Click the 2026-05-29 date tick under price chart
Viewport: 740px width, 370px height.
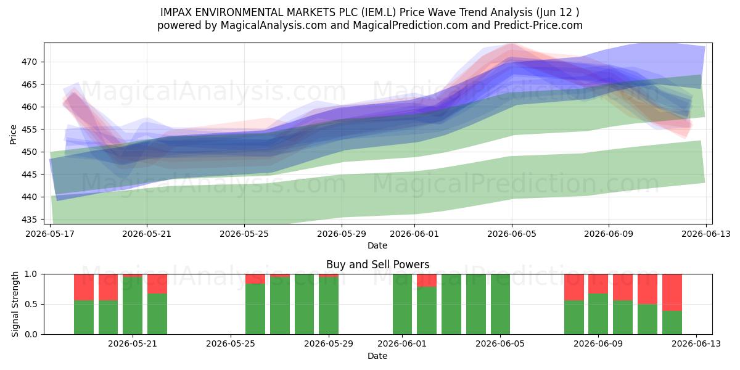point(342,234)
